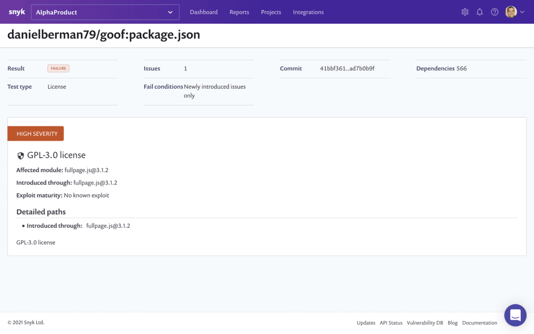Image resolution: width=534 pixels, height=334 pixels.
Task: Click fullpage.js@3.1.2 under Detailed paths
Action: click(108, 226)
